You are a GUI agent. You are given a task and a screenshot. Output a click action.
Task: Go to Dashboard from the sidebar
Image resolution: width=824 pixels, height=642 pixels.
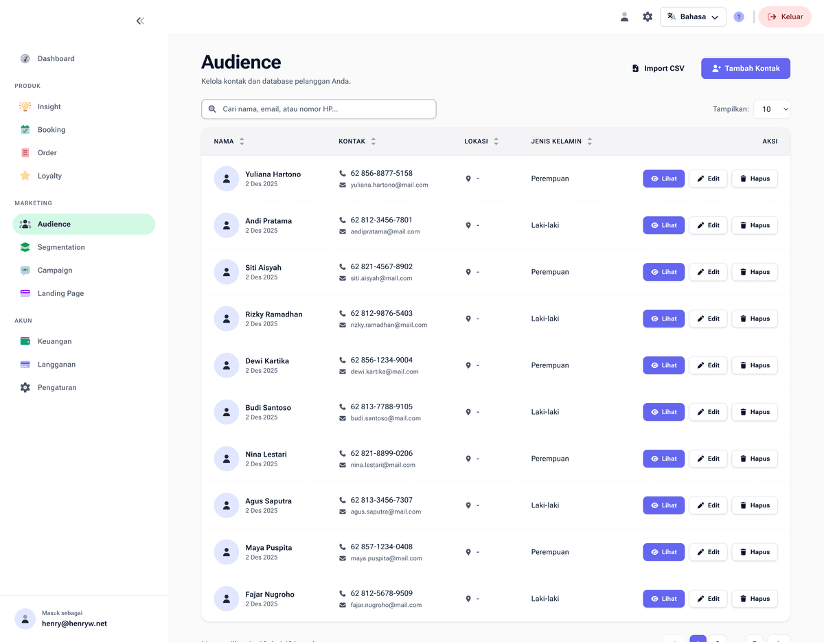coord(56,58)
